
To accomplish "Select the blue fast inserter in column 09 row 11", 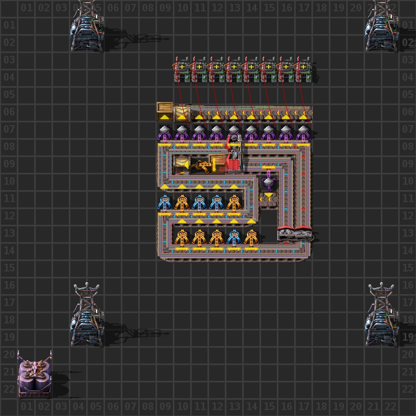I will tap(165, 203).
